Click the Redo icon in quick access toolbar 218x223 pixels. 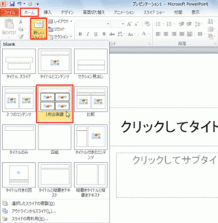[30, 4]
